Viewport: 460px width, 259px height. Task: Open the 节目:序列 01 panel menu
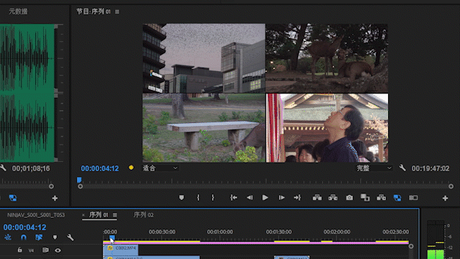pos(117,12)
